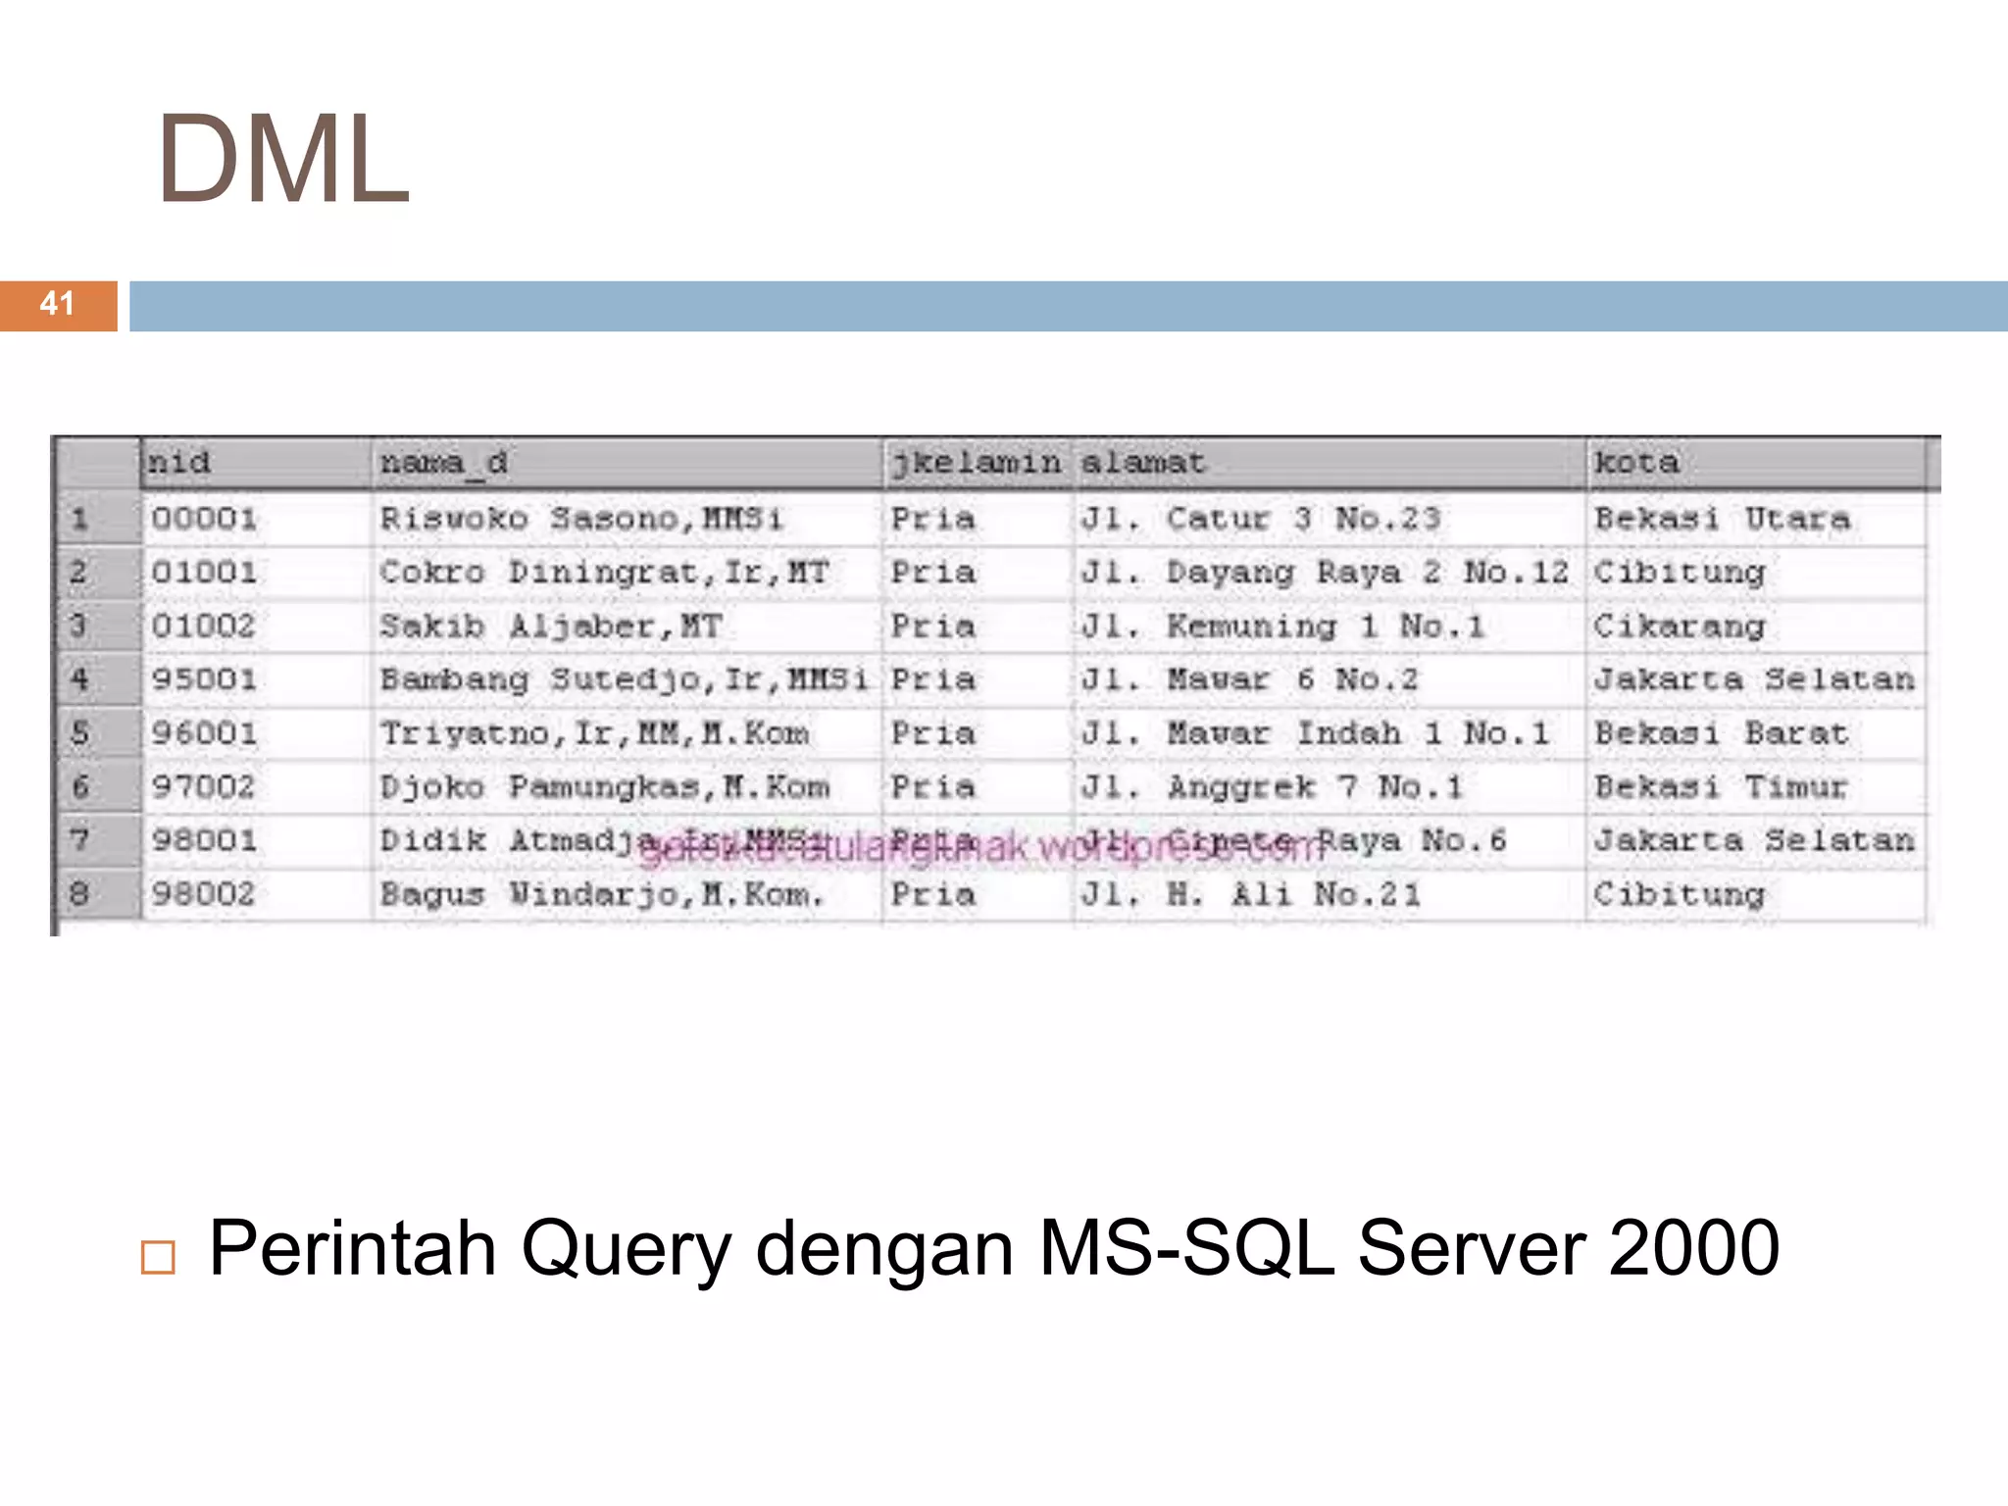Click the jkelamin column header
This screenshot has height=1506, width=2008.
(978, 463)
